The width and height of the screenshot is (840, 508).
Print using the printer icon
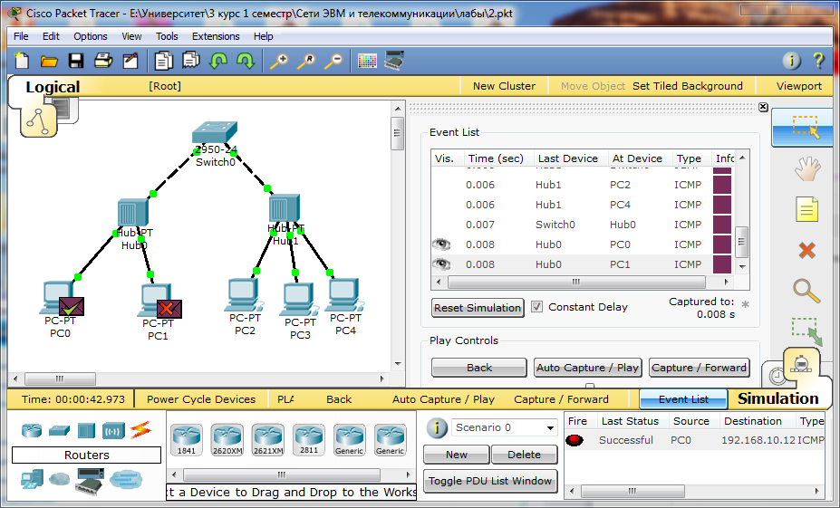[103, 60]
